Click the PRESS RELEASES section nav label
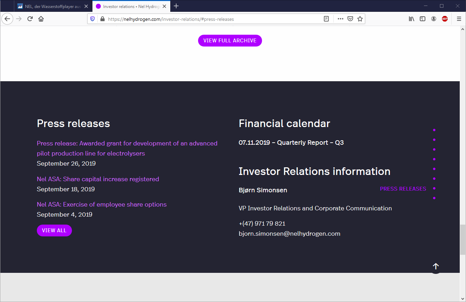 coord(403,189)
